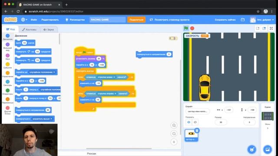278x156 pixels.
Task: Enter full screen stage mode
Action: pyautogui.click(x=271, y=28)
